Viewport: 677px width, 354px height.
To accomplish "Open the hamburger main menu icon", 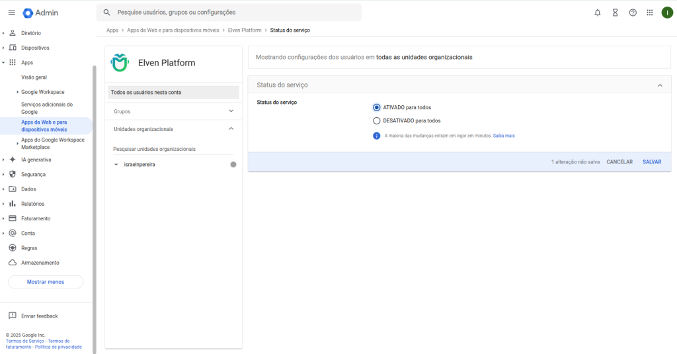I will (x=11, y=13).
